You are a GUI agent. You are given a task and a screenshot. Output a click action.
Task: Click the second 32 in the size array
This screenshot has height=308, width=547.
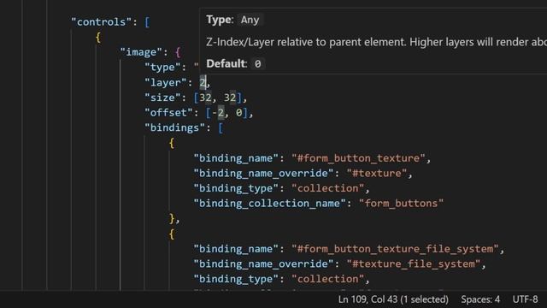tap(230, 98)
